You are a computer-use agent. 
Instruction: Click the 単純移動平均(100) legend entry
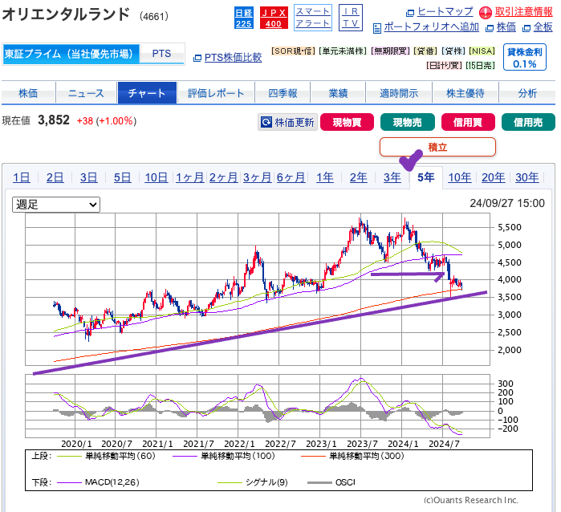point(224,456)
